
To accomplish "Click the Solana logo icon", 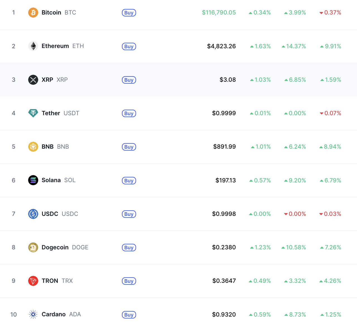I will click(33, 180).
